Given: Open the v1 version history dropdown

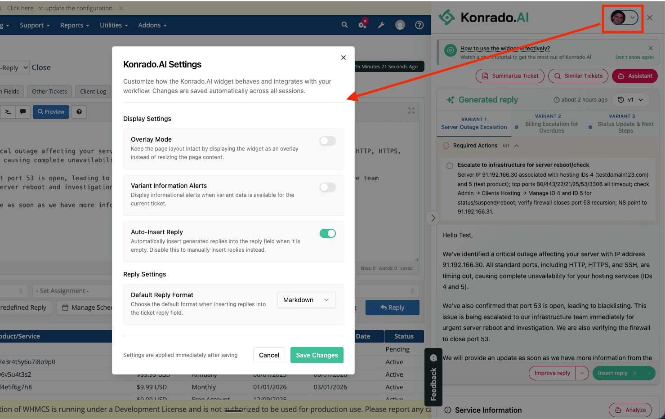Looking at the screenshot, I should [x=630, y=100].
